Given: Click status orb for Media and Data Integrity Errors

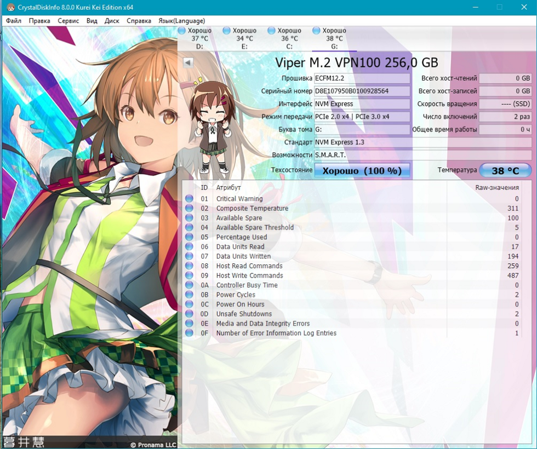Looking at the screenshot, I should (189, 323).
